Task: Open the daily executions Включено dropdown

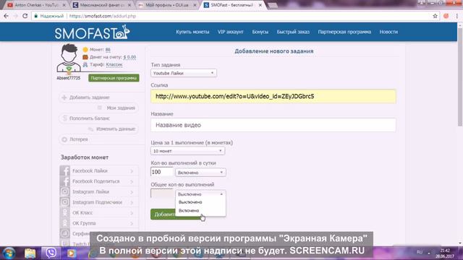Action: (200, 173)
